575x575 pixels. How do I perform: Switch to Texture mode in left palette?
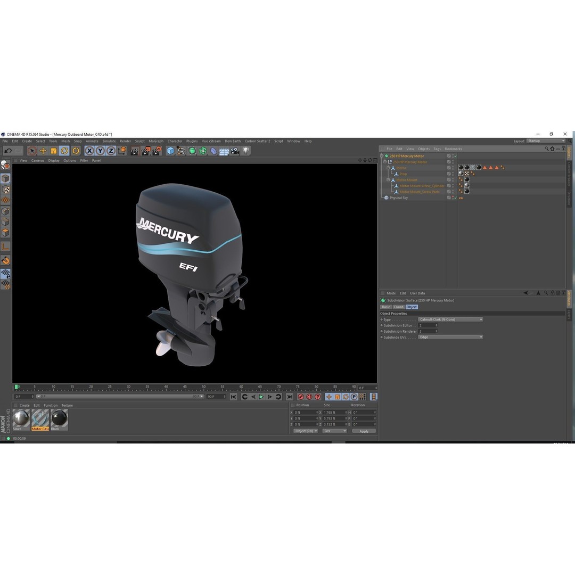pos(5,189)
